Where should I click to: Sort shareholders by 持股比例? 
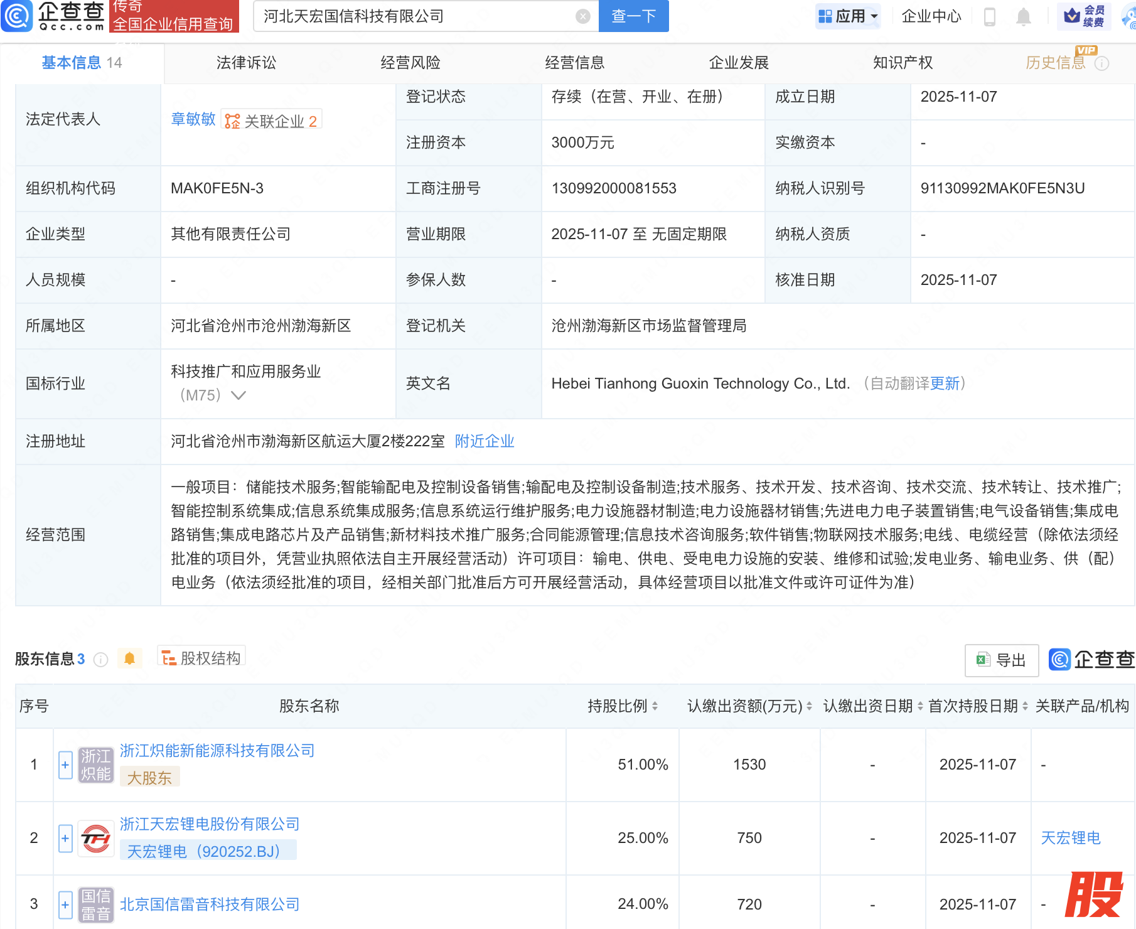pos(655,706)
